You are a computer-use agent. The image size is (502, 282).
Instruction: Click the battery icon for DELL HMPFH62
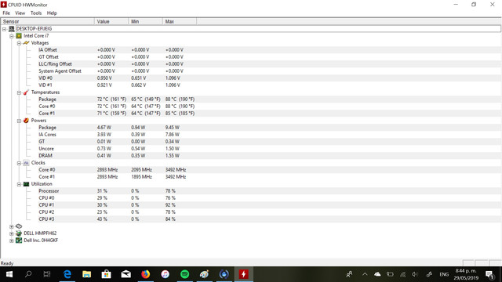coord(19,233)
